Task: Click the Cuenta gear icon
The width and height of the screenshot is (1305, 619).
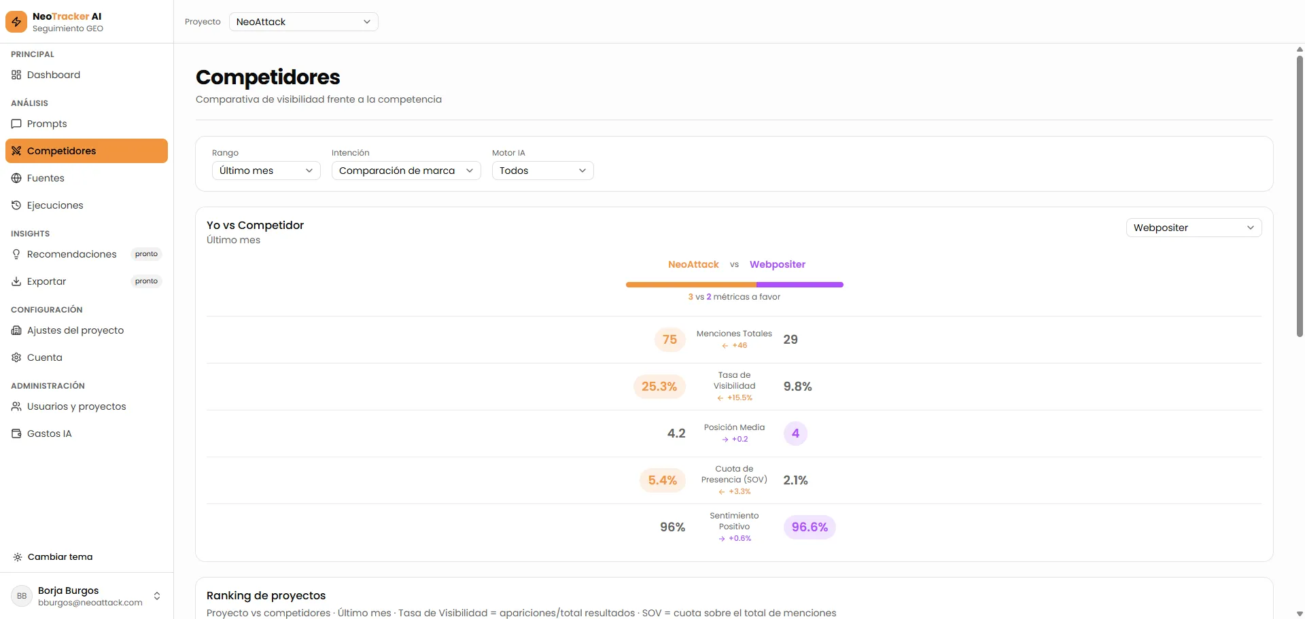Action: pyautogui.click(x=16, y=357)
